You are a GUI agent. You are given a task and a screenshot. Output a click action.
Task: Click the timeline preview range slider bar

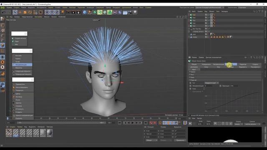click(x=62, y=122)
